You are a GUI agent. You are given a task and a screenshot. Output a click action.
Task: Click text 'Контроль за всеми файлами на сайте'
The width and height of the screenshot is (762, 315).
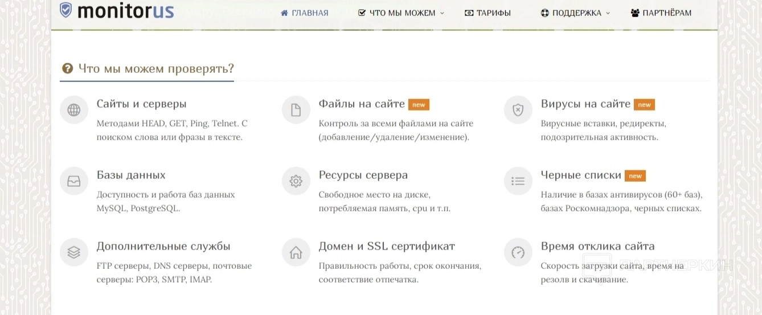[396, 124]
